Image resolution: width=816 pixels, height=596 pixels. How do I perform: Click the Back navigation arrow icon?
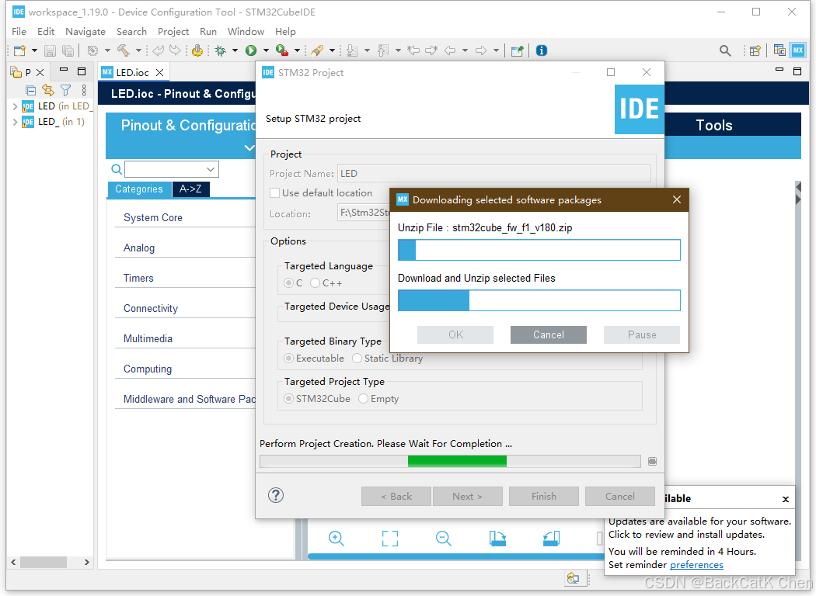pyautogui.click(x=450, y=50)
